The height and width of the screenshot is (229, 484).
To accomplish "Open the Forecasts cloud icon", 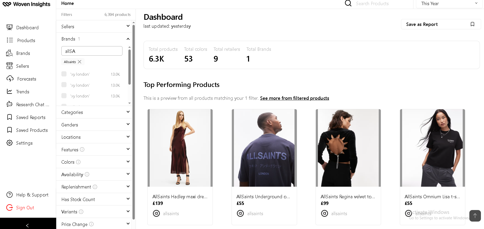I will [x=10, y=79].
